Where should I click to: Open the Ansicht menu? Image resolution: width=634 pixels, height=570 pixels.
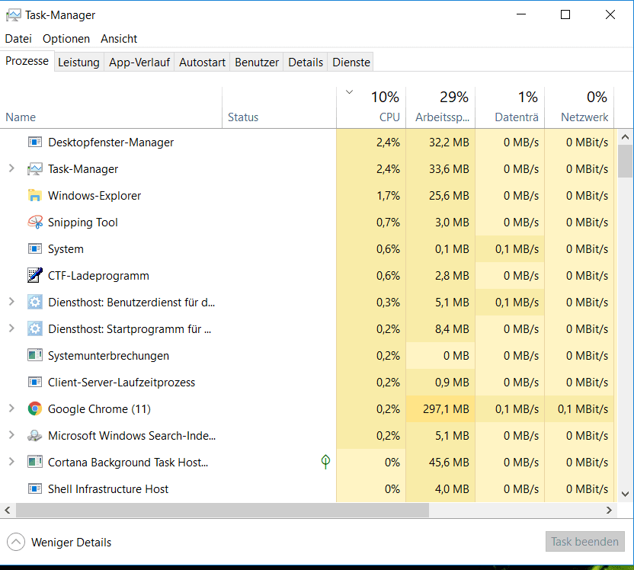pyautogui.click(x=119, y=39)
